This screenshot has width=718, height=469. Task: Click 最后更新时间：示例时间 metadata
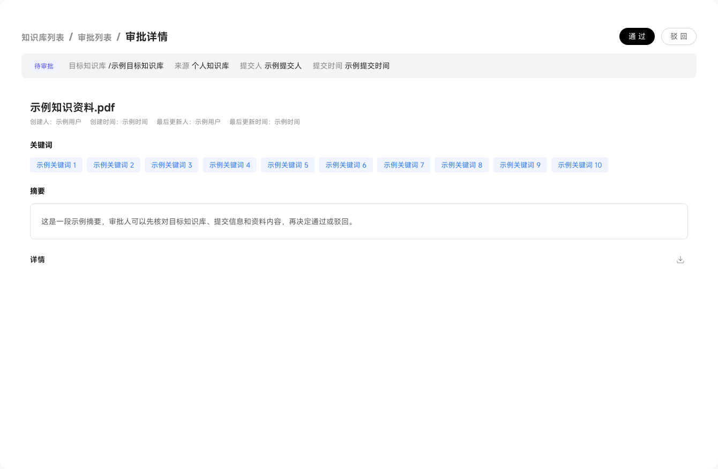point(265,122)
